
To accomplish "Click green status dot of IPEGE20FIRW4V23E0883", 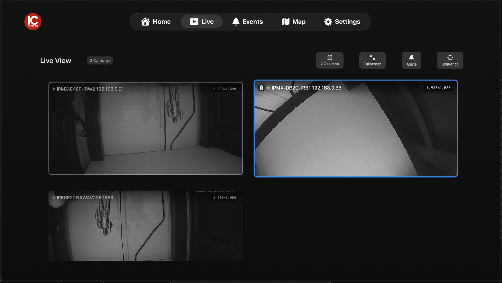I will point(54,198).
